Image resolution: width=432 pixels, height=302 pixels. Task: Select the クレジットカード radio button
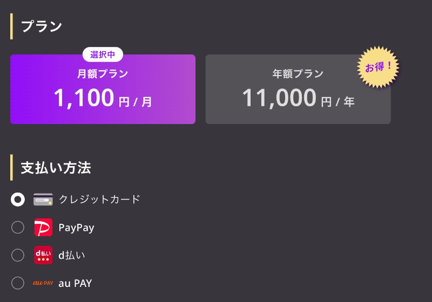[18, 200]
